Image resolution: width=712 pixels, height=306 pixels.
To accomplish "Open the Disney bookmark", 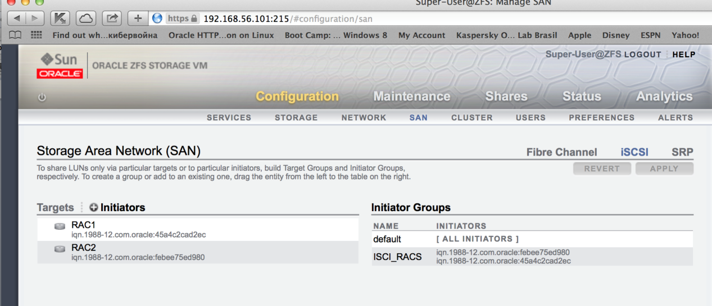I will click(616, 35).
